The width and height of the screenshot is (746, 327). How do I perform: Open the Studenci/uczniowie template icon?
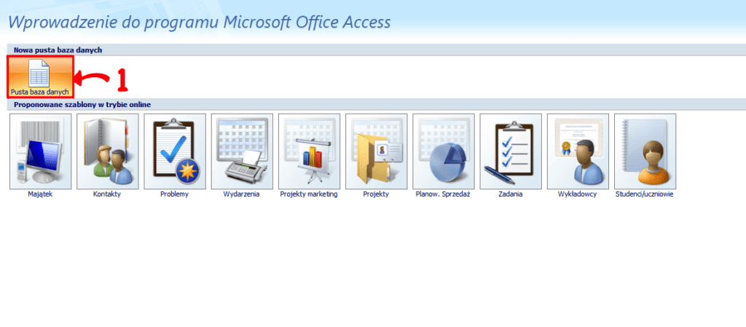tap(645, 151)
